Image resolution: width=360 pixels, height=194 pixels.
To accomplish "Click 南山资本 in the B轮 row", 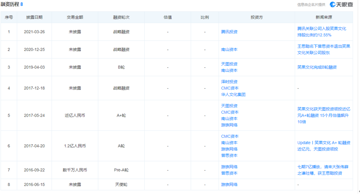I will point(229,70).
